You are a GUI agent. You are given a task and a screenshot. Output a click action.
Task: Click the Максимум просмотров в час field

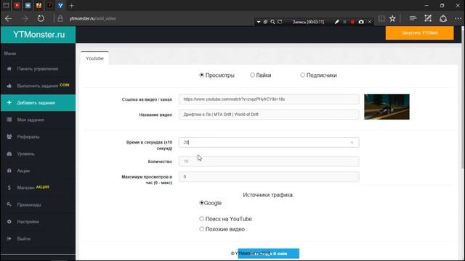coord(269,177)
